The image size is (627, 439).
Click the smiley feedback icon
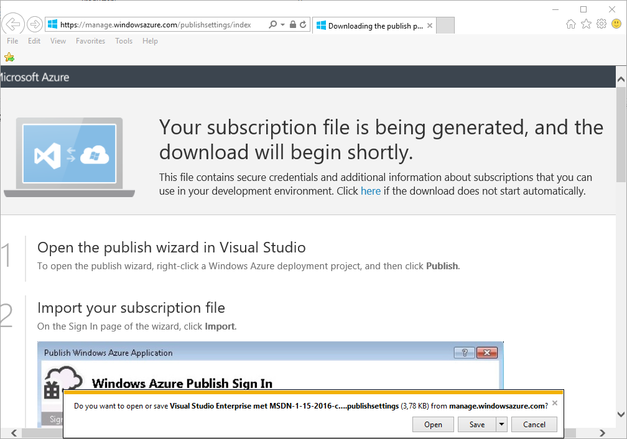click(x=616, y=24)
